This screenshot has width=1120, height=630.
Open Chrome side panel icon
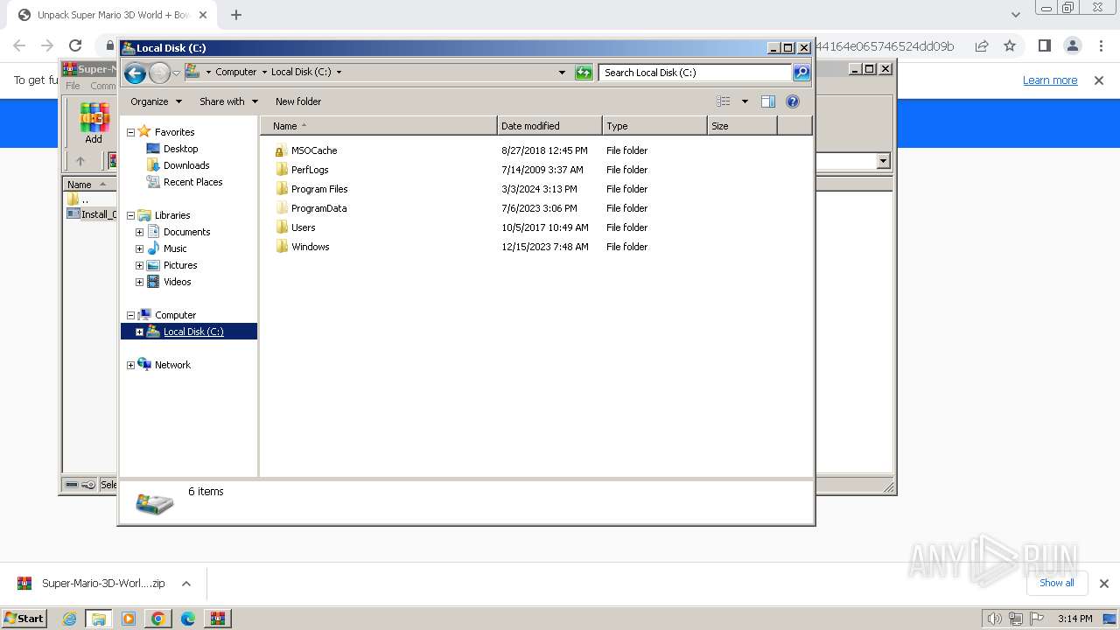(1044, 45)
